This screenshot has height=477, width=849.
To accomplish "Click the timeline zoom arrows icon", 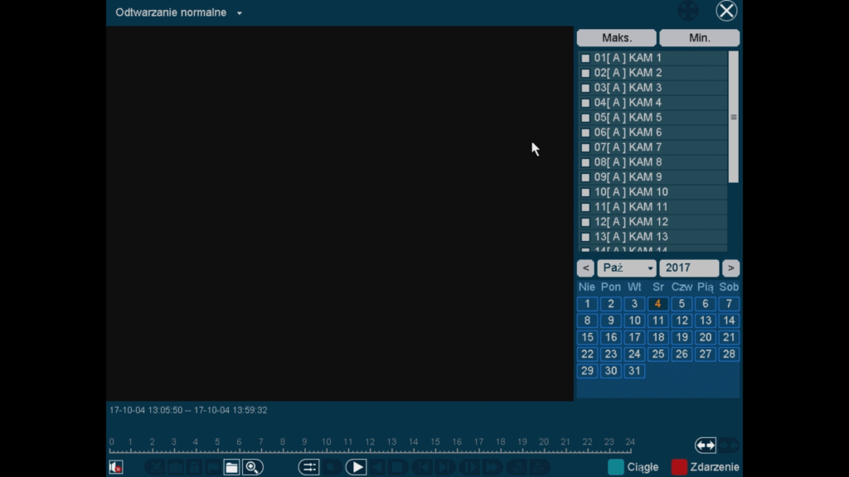I will click(x=706, y=446).
